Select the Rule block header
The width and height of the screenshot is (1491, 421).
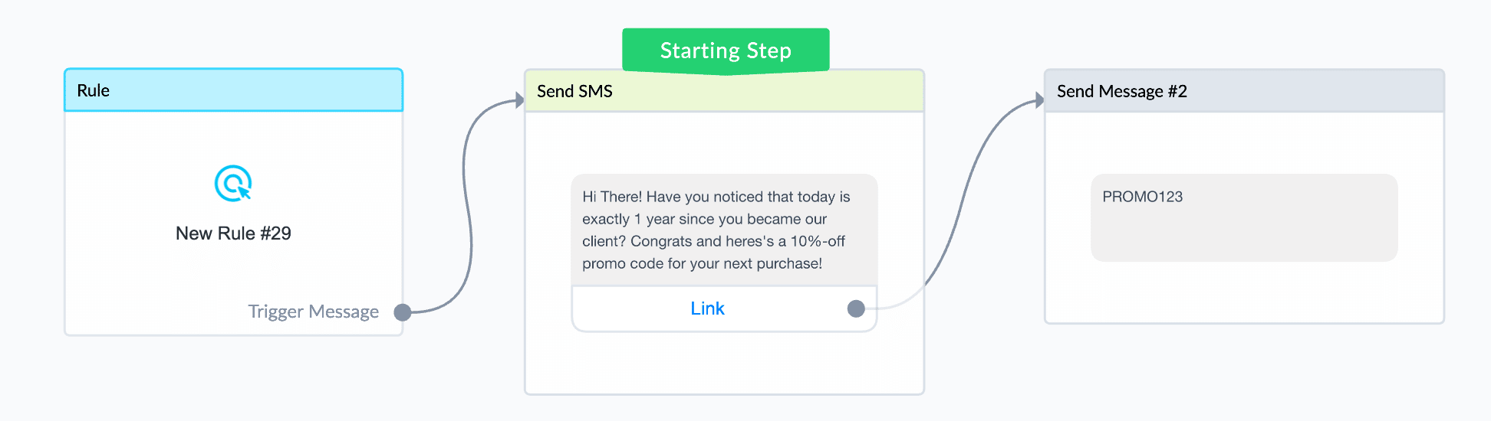coord(234,90)
